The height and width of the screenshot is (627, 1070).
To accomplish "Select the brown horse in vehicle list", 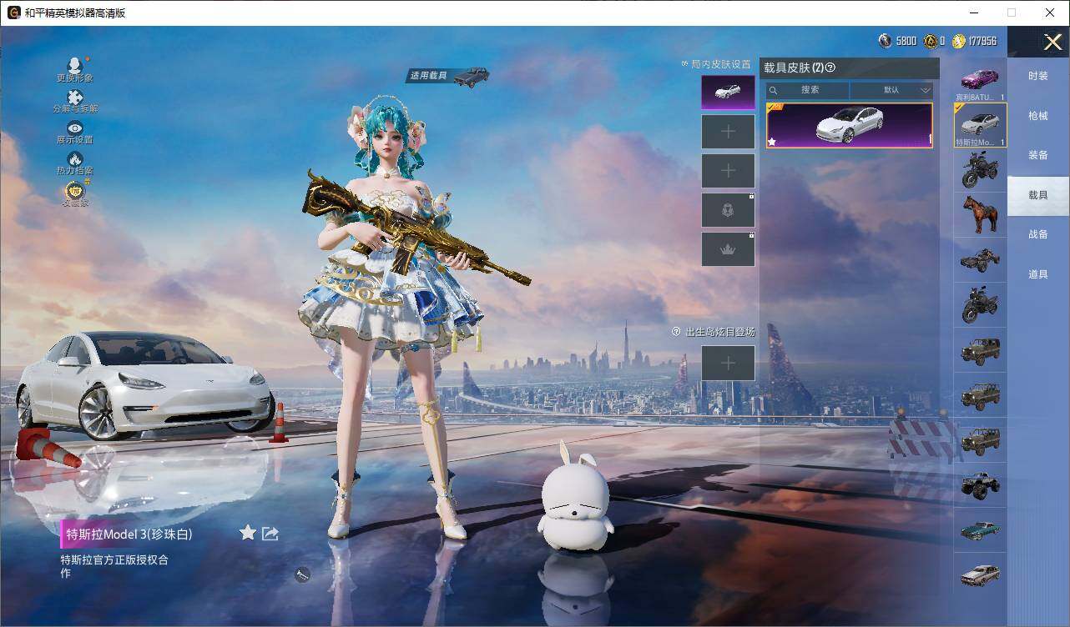I will pyautogui.click(x=980, y=214).
